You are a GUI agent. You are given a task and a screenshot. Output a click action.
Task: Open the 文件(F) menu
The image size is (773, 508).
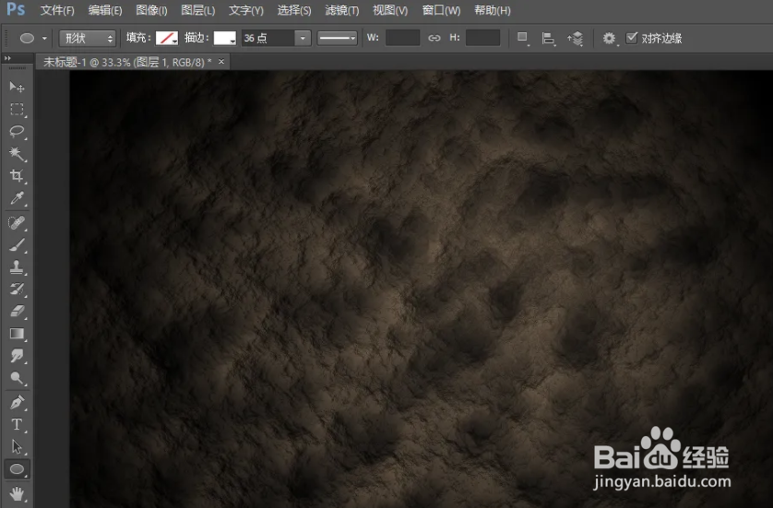click(57, 10)
